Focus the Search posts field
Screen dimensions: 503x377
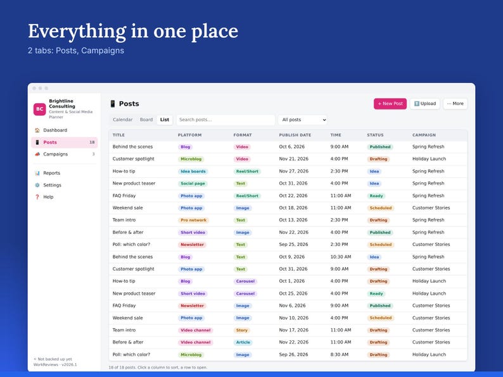(226, 120)
